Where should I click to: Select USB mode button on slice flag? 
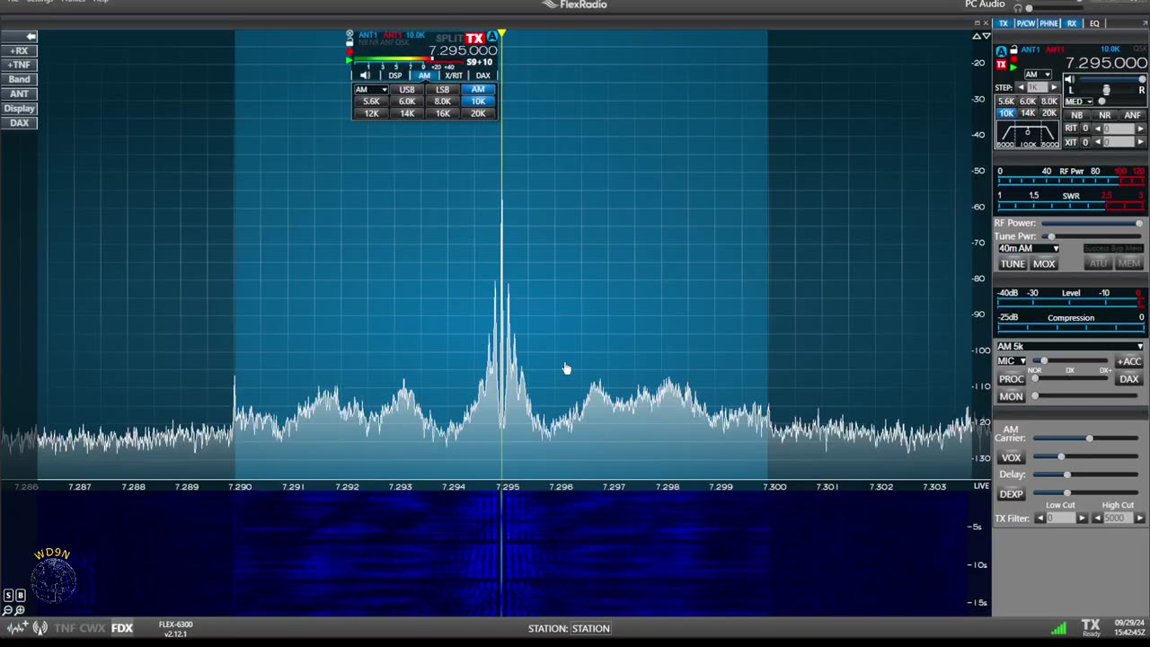point(407,90)
